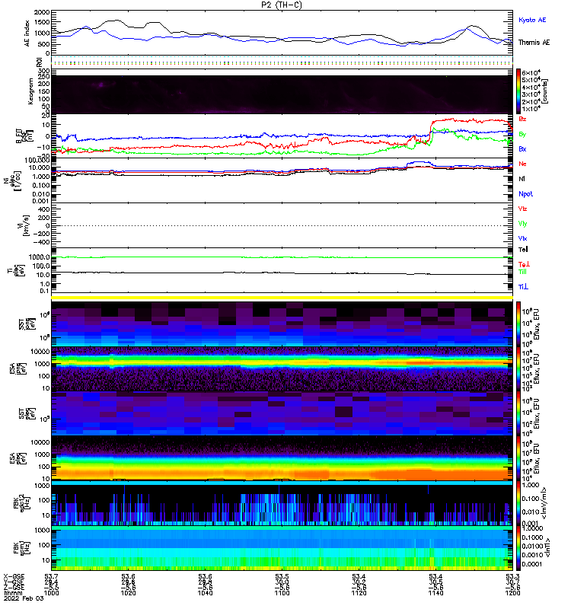The height and width of the screenshot is (609, 571).
Task: Click the 2000 tick on AE axis
Action: click(42, 12)
